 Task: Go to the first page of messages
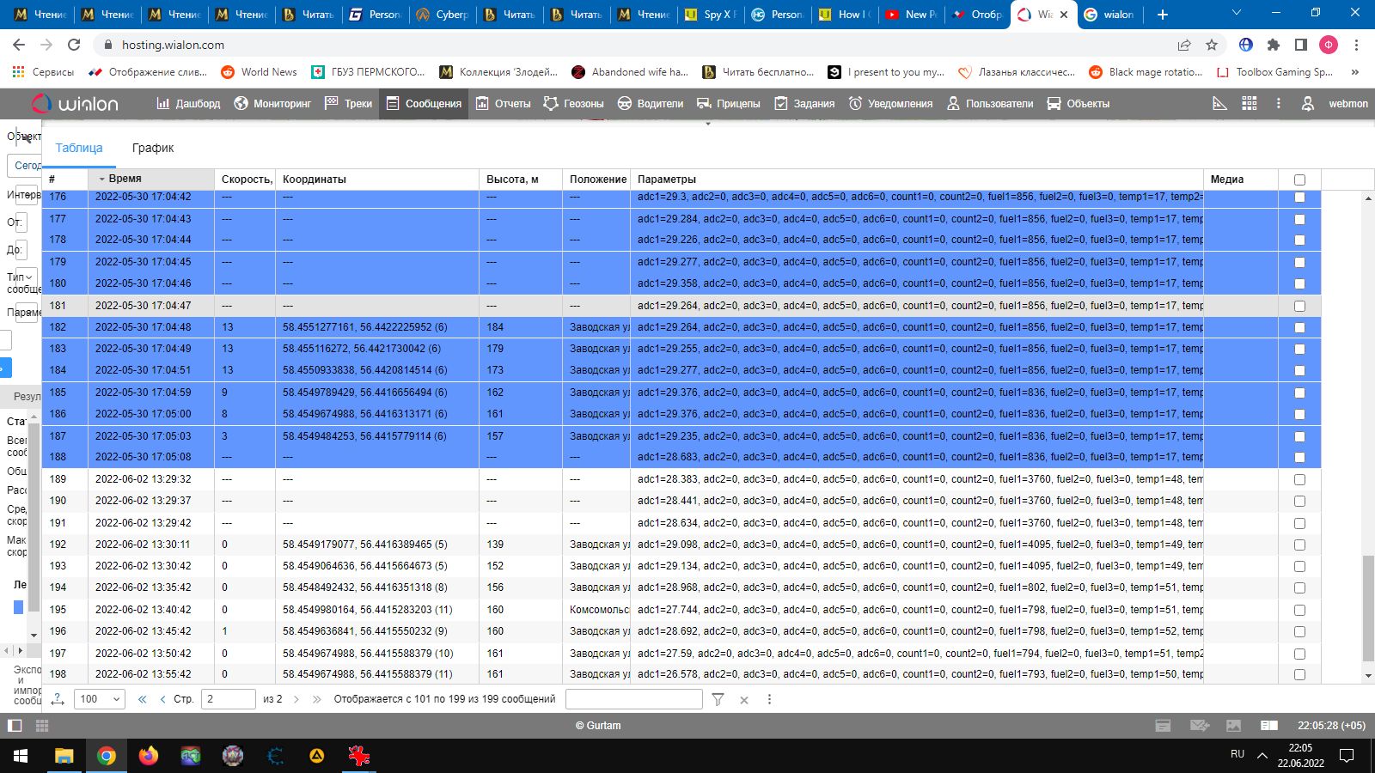(x=143, y=699)
